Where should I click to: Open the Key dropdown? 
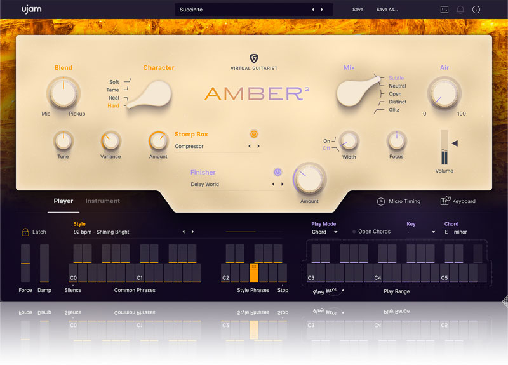coord(422,232)
